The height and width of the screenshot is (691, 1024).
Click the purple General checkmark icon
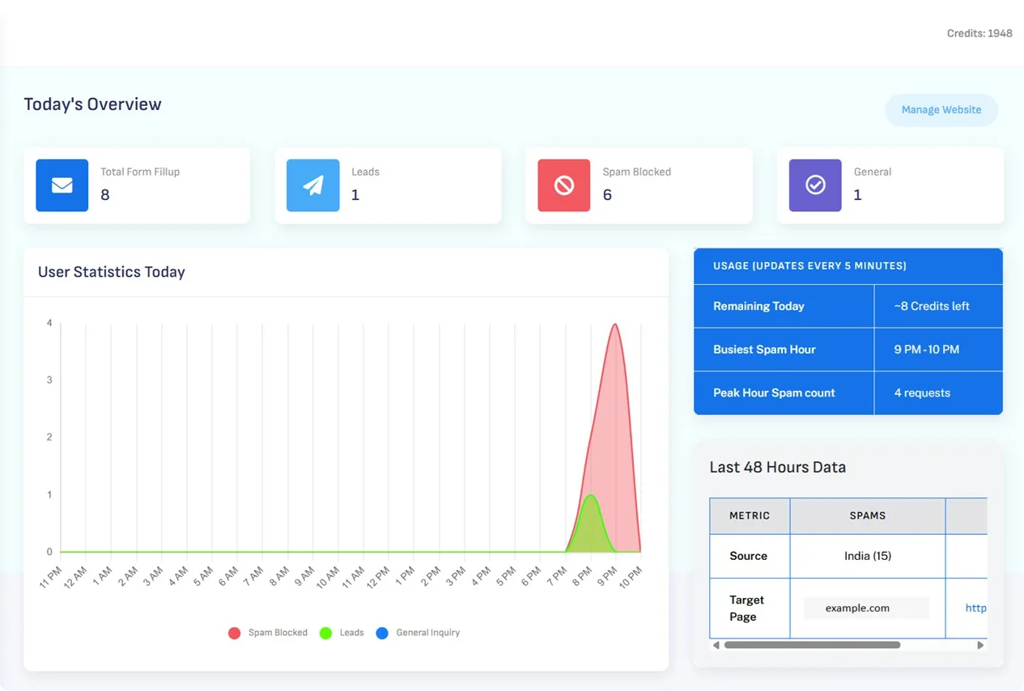[815, 185]
